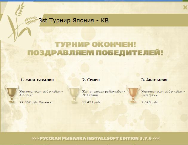The height and width of the screenshot is (145, 188).
Task: Click the winner's catch weight '4,586 кг'
Action: (26, 95)
